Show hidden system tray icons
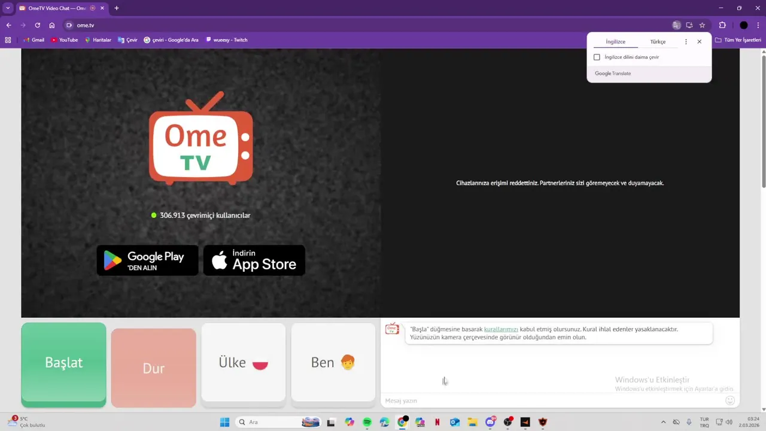Image resolution: width=766 pixels, height=431 pixels. coord(663,422)
